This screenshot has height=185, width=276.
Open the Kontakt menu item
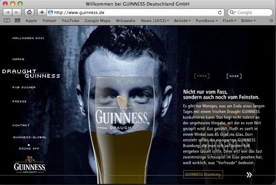[x=21, y=125]
